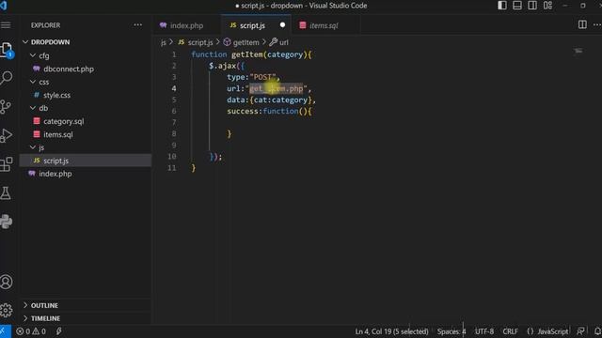Open Explorer views and more actions
The width and height of the screenshot is (602, 338).
(x=138, y=25)
